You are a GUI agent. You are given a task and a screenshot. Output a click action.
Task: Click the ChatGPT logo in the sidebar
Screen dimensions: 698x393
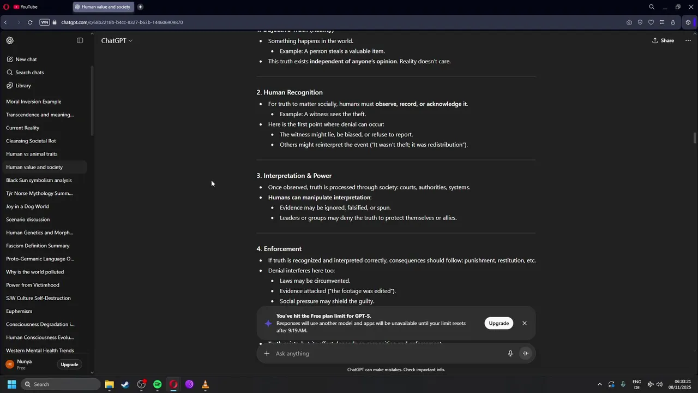pos(10,40)
